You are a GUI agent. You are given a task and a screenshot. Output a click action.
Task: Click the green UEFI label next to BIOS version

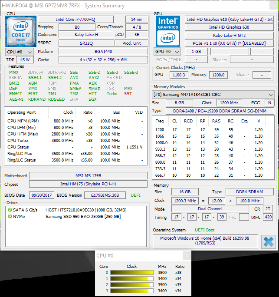click(x=135, y=195)
